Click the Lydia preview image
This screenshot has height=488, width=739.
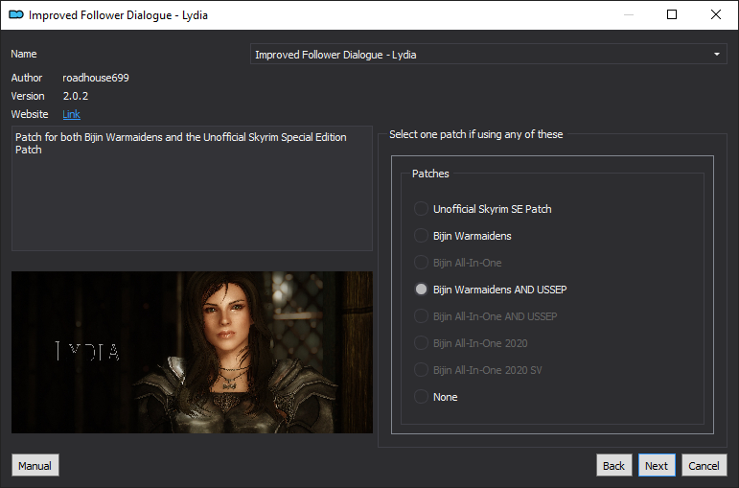[x=192, y=352]
